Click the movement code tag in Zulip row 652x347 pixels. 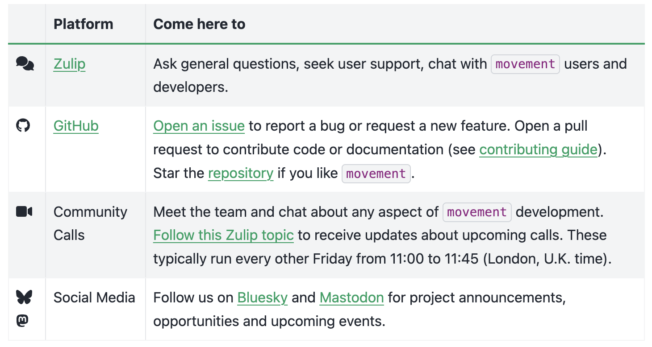[525, 64]
